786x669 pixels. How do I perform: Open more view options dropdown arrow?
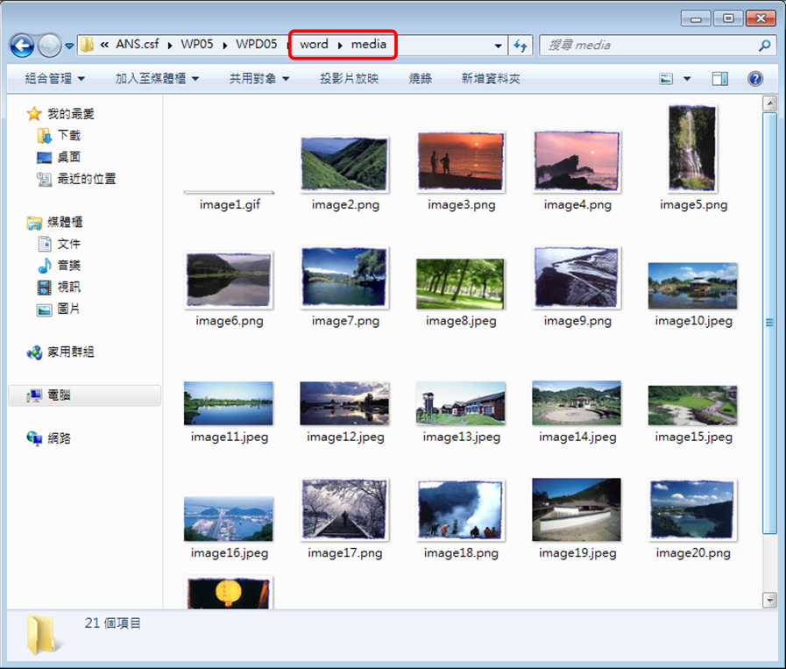(687, 79)
